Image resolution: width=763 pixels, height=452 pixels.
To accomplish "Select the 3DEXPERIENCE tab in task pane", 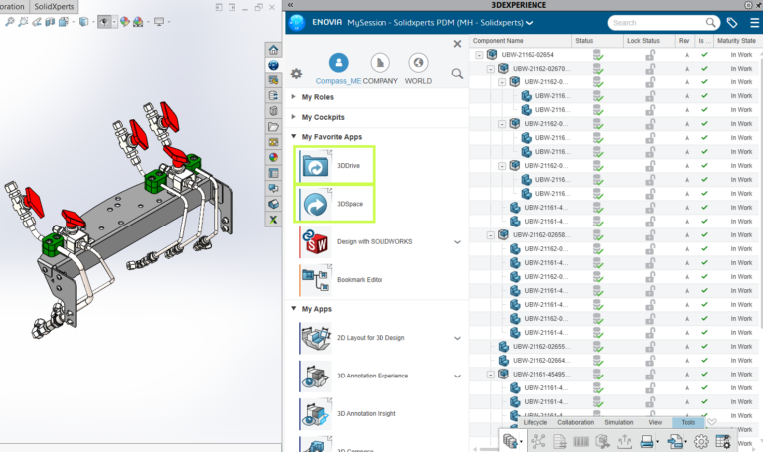I will point(273,65).
